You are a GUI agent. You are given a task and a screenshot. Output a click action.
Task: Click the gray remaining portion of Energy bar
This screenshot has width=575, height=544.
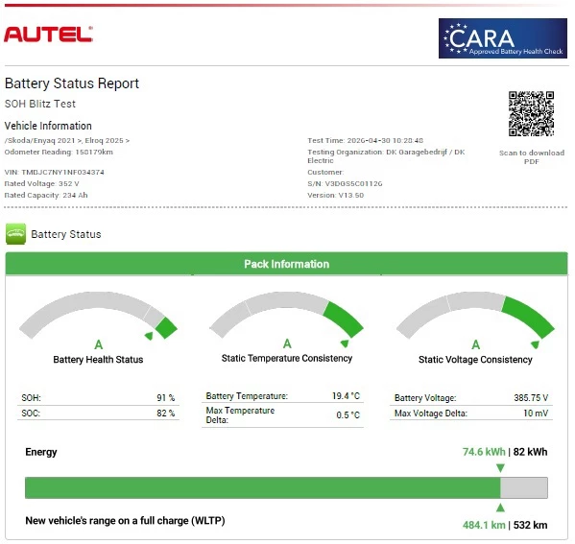(x=524, y=487)
